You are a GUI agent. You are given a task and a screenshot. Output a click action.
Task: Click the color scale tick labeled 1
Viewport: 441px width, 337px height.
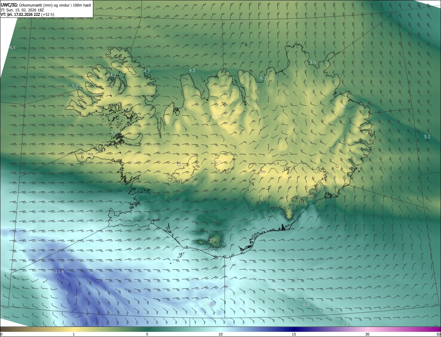[x=74, y=334]
